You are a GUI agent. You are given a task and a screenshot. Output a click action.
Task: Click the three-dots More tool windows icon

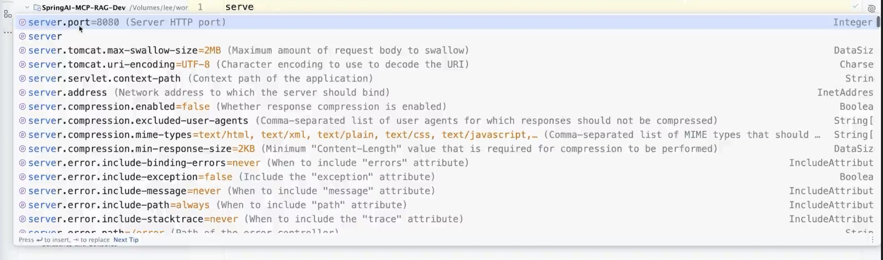7,32
